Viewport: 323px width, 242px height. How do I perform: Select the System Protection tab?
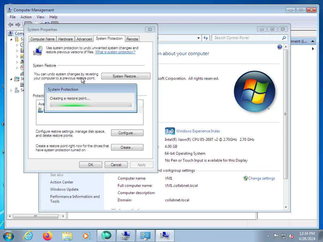109,38
